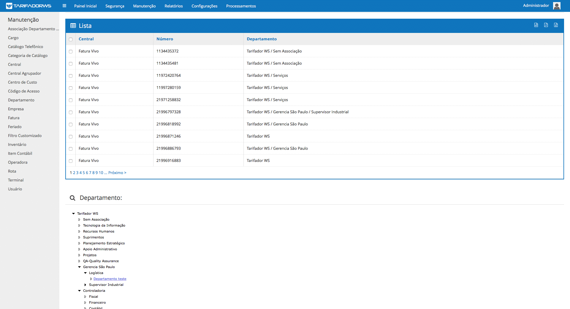The image size is (570, 309).
Task: Go to the Próximo page link
Action: [117, 173]
